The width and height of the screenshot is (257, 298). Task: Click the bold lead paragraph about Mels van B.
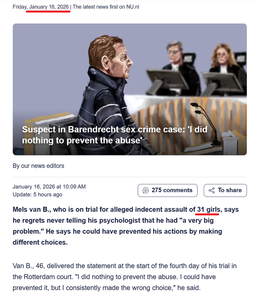coord(126,226)
